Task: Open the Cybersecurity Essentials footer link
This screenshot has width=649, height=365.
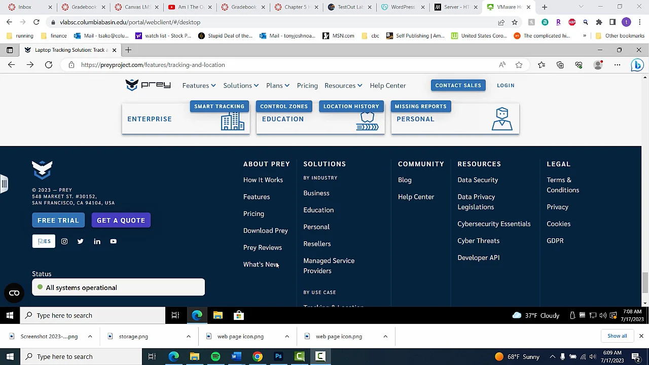Action: point(494,224)
